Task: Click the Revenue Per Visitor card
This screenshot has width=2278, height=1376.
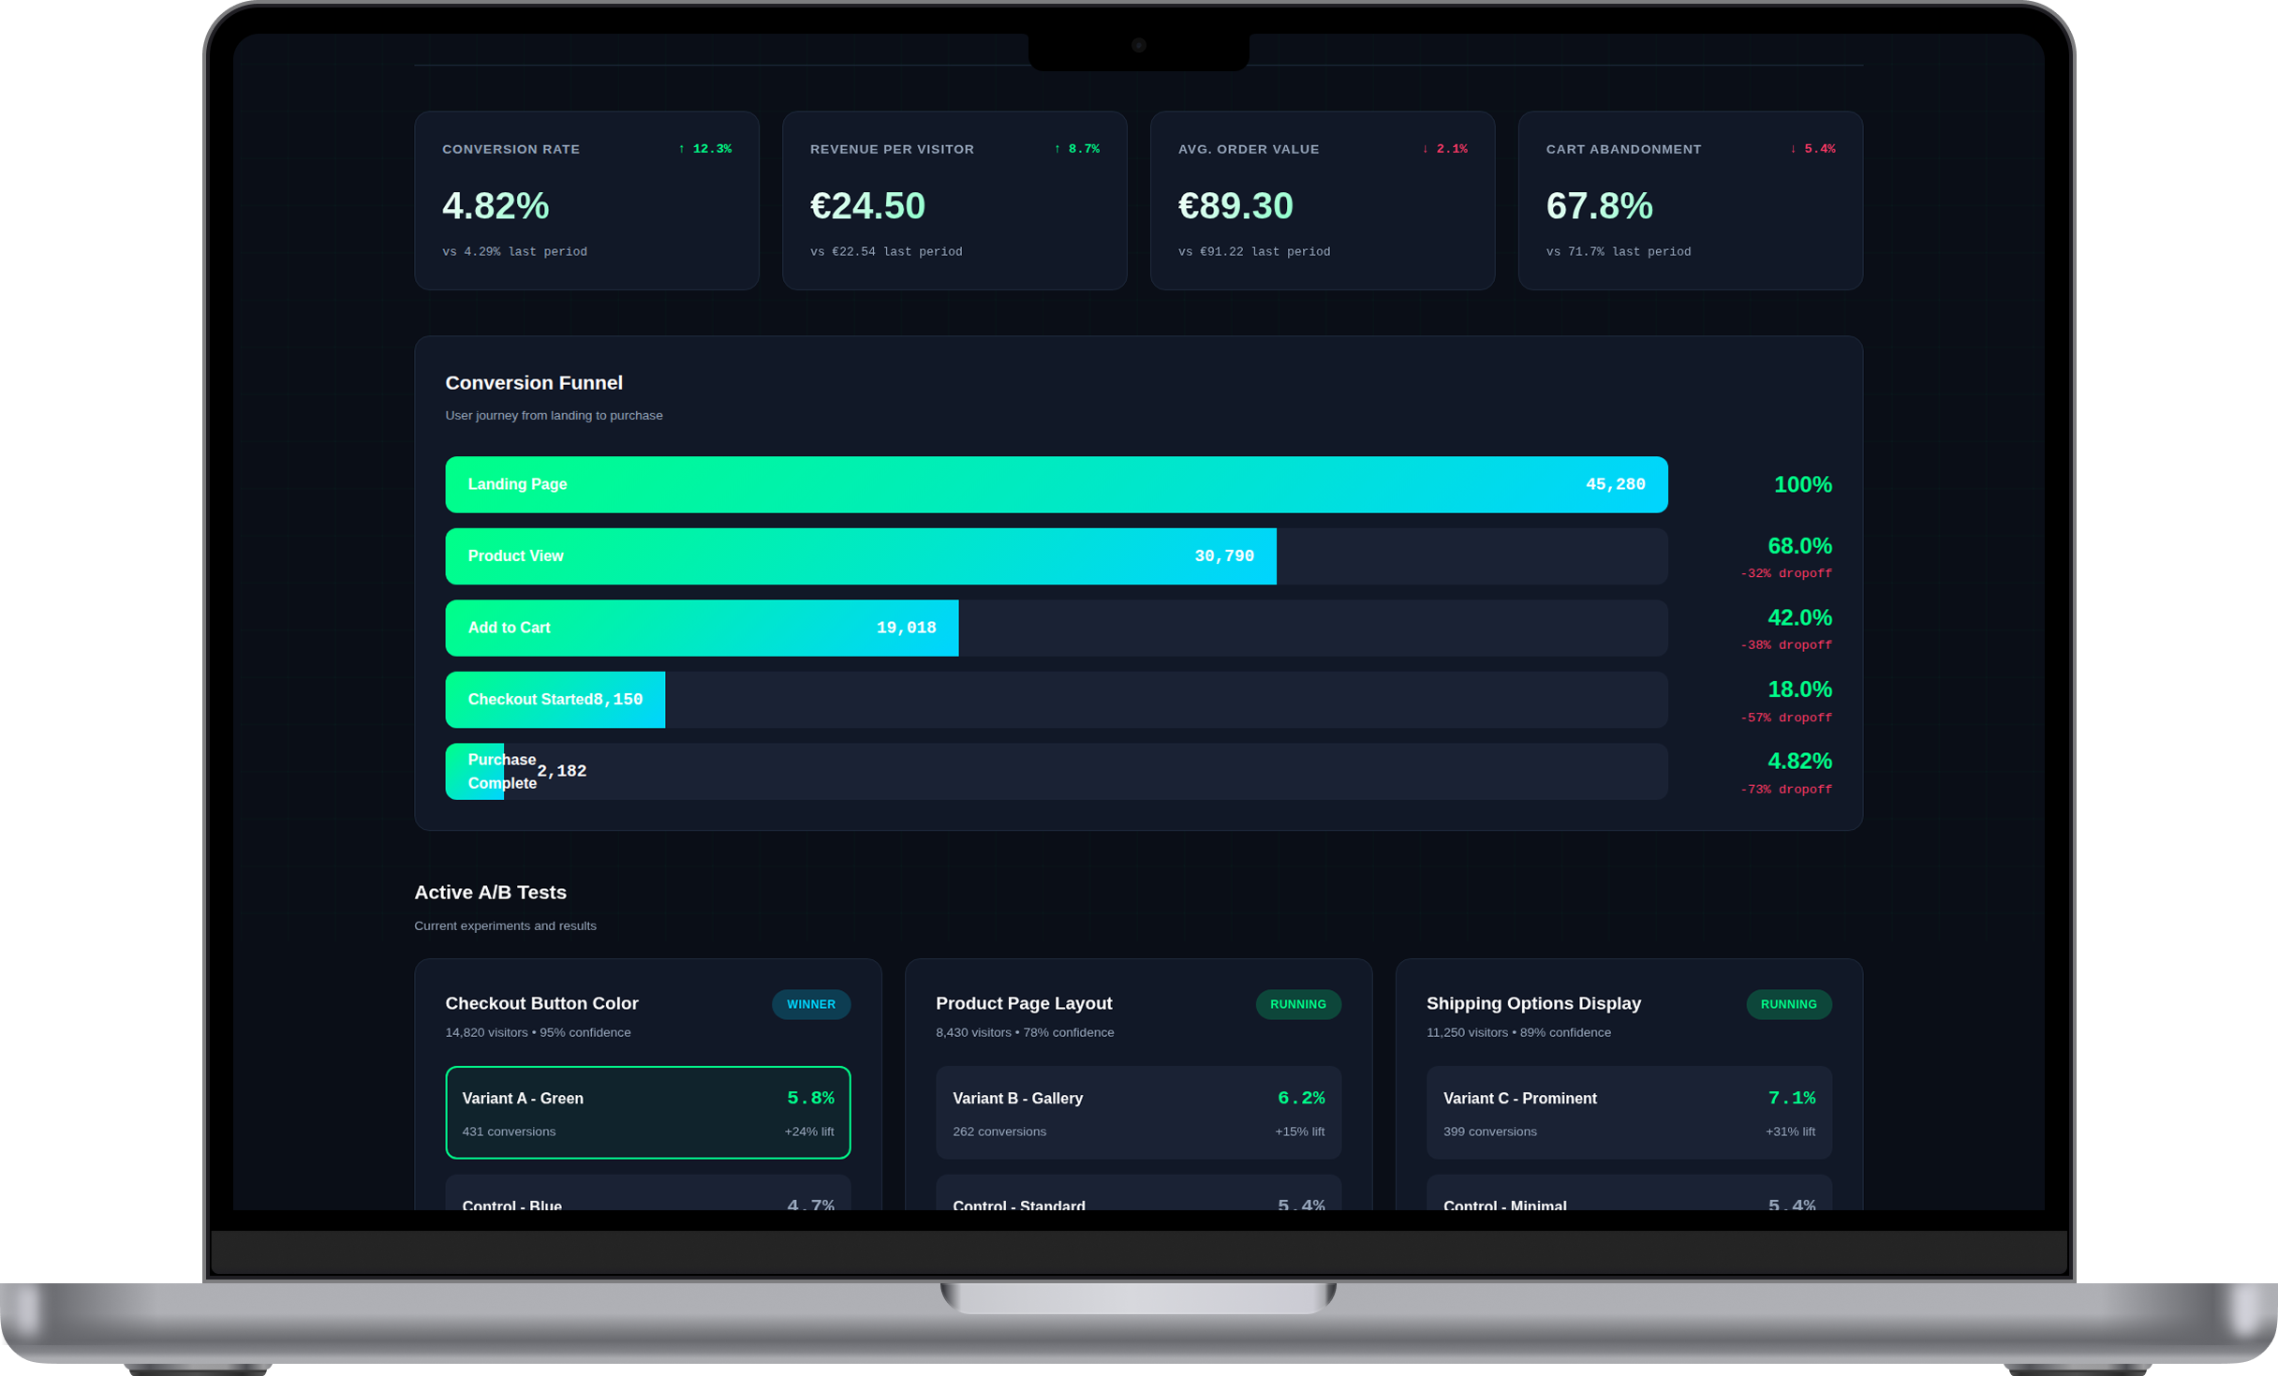Action: (954, 200)
